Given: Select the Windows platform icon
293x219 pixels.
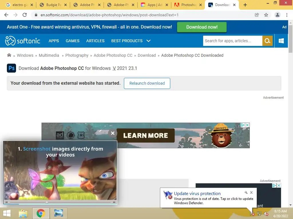Looking at the screenshot, I should [281, 41].
